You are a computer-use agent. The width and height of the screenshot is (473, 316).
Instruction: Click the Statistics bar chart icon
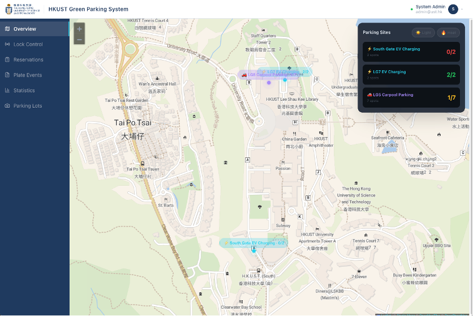point(7,90)
